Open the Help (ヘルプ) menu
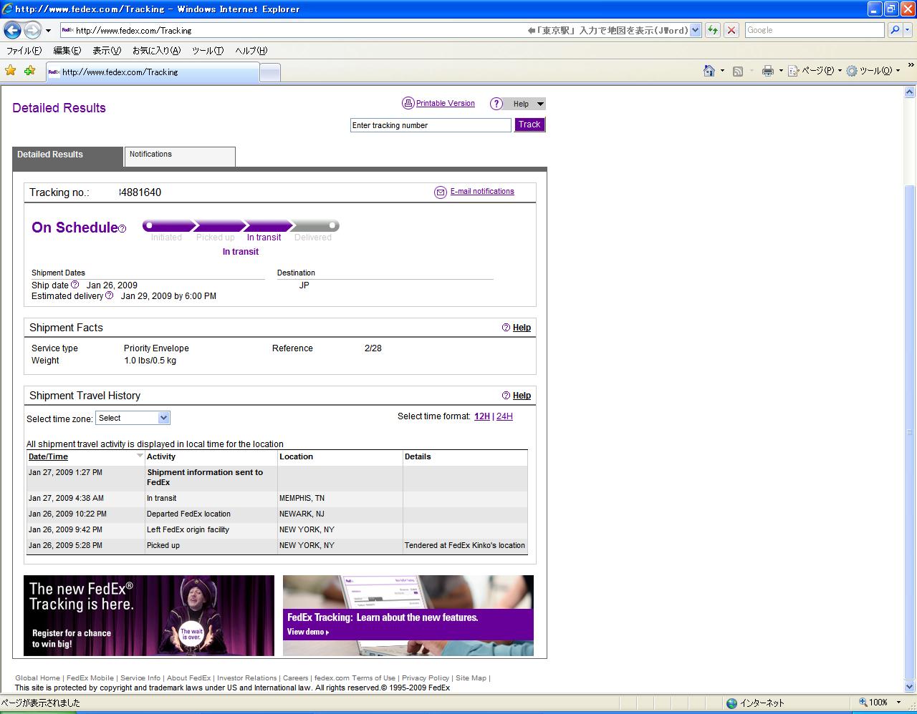The image size is (917, 714). (x=251, y=51)
